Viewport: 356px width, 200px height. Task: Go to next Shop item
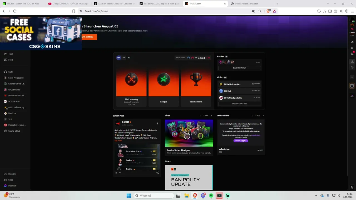pos(211,116)
